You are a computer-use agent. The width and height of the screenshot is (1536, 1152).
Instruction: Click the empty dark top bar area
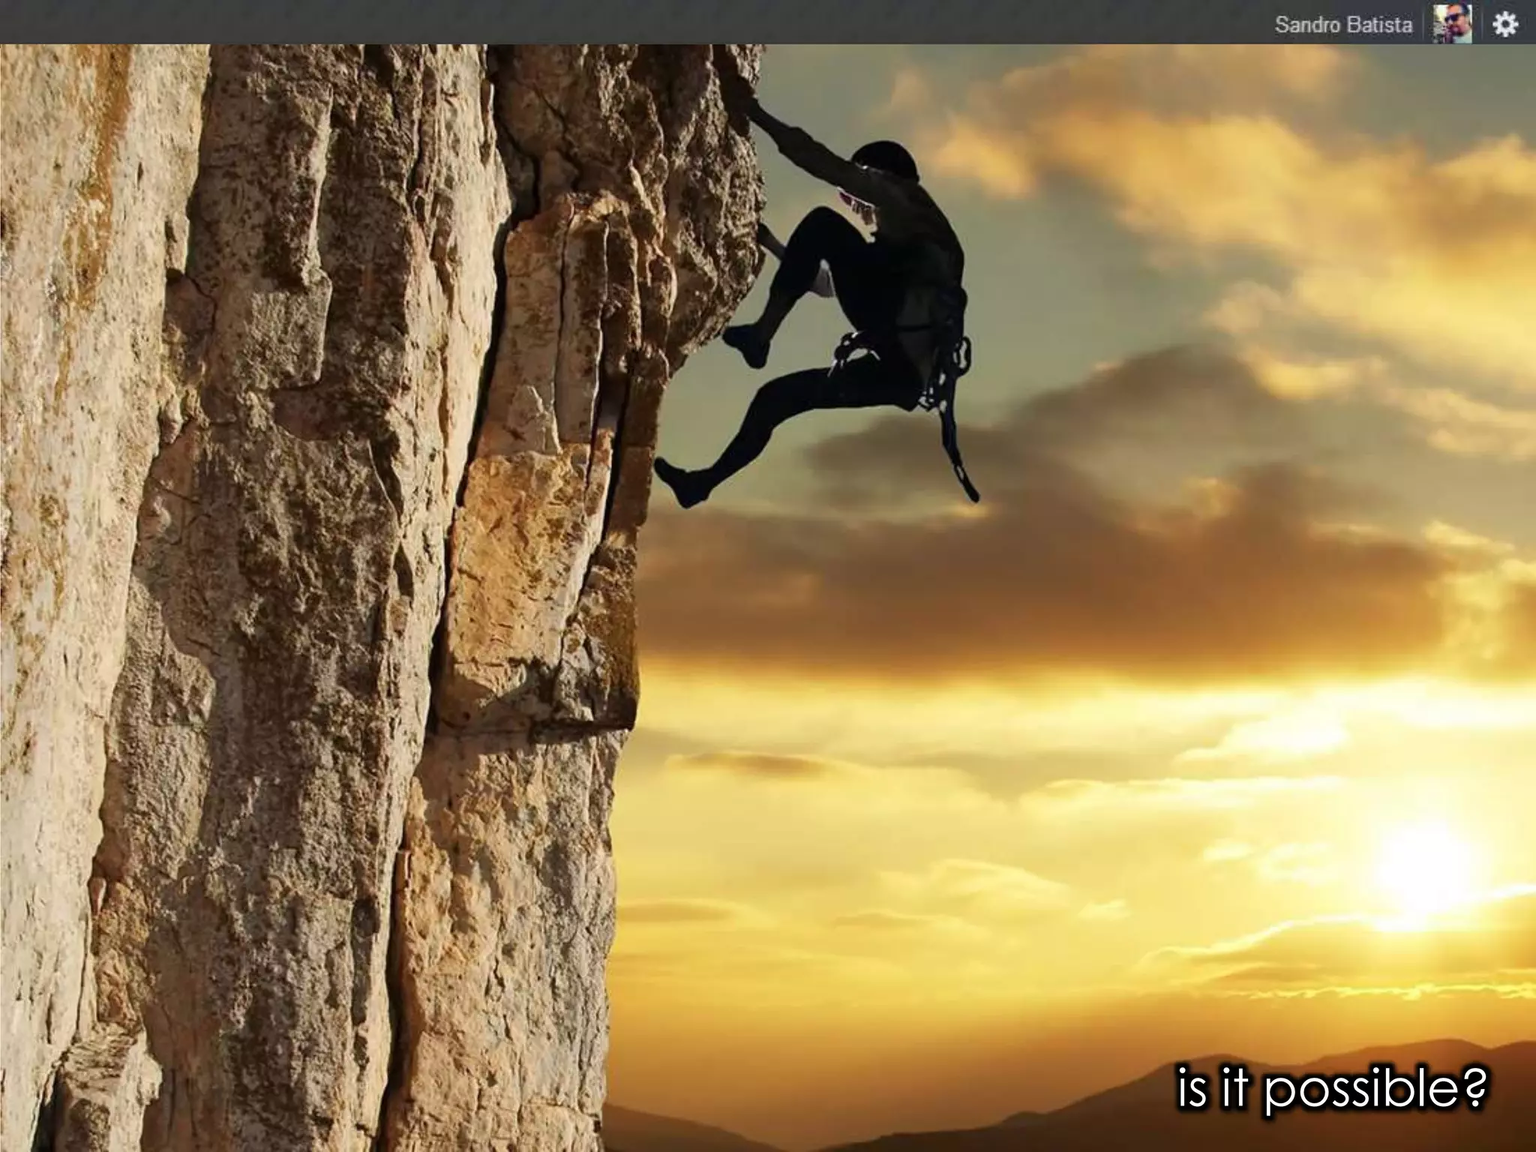(x=600, y=22)
